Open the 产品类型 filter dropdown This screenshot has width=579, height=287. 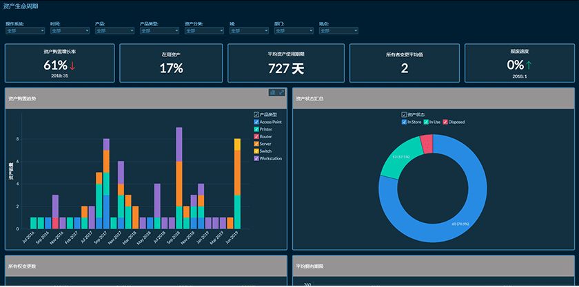159,31
